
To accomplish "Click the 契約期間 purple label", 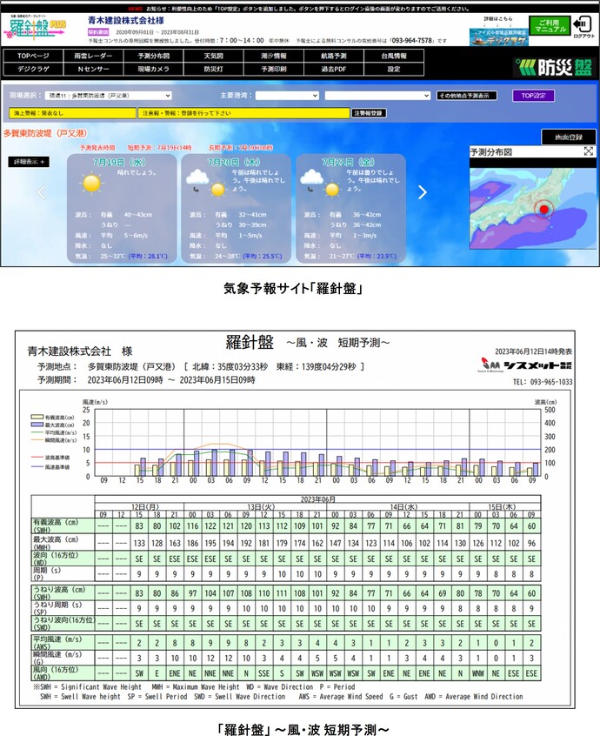I will 98,32.
